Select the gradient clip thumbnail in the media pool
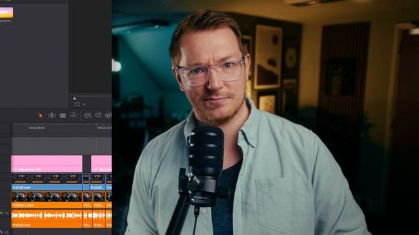The height and width of the screenshot is (235, 419). point(7,12)
